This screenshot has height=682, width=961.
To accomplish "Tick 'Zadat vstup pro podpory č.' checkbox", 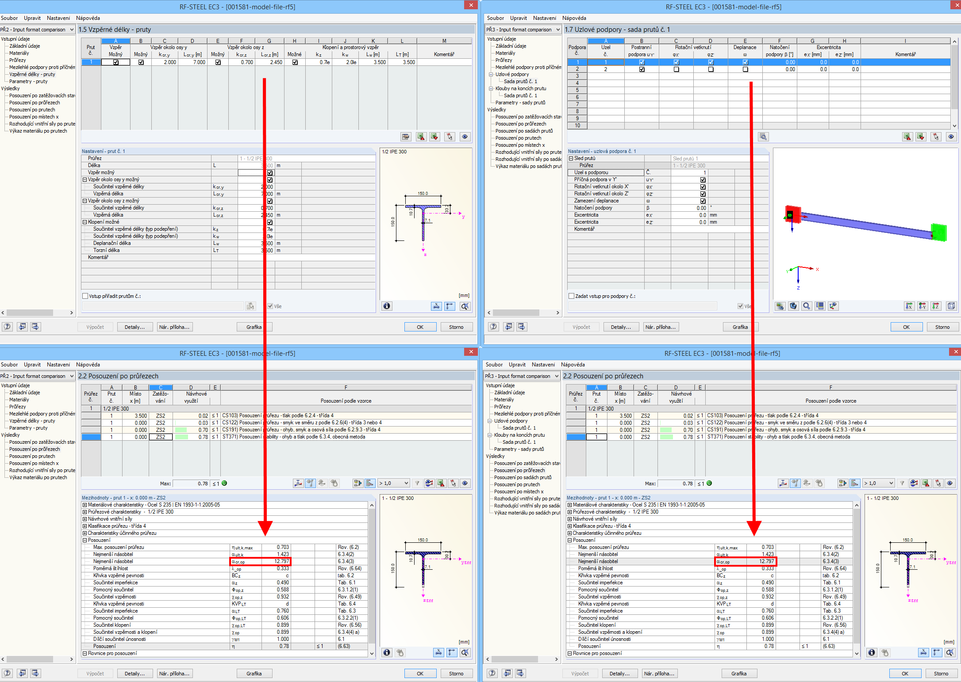I will pos(571,296).
